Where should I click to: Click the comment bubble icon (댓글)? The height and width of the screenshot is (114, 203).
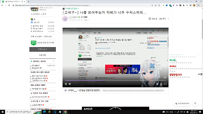tap(150, 18)
